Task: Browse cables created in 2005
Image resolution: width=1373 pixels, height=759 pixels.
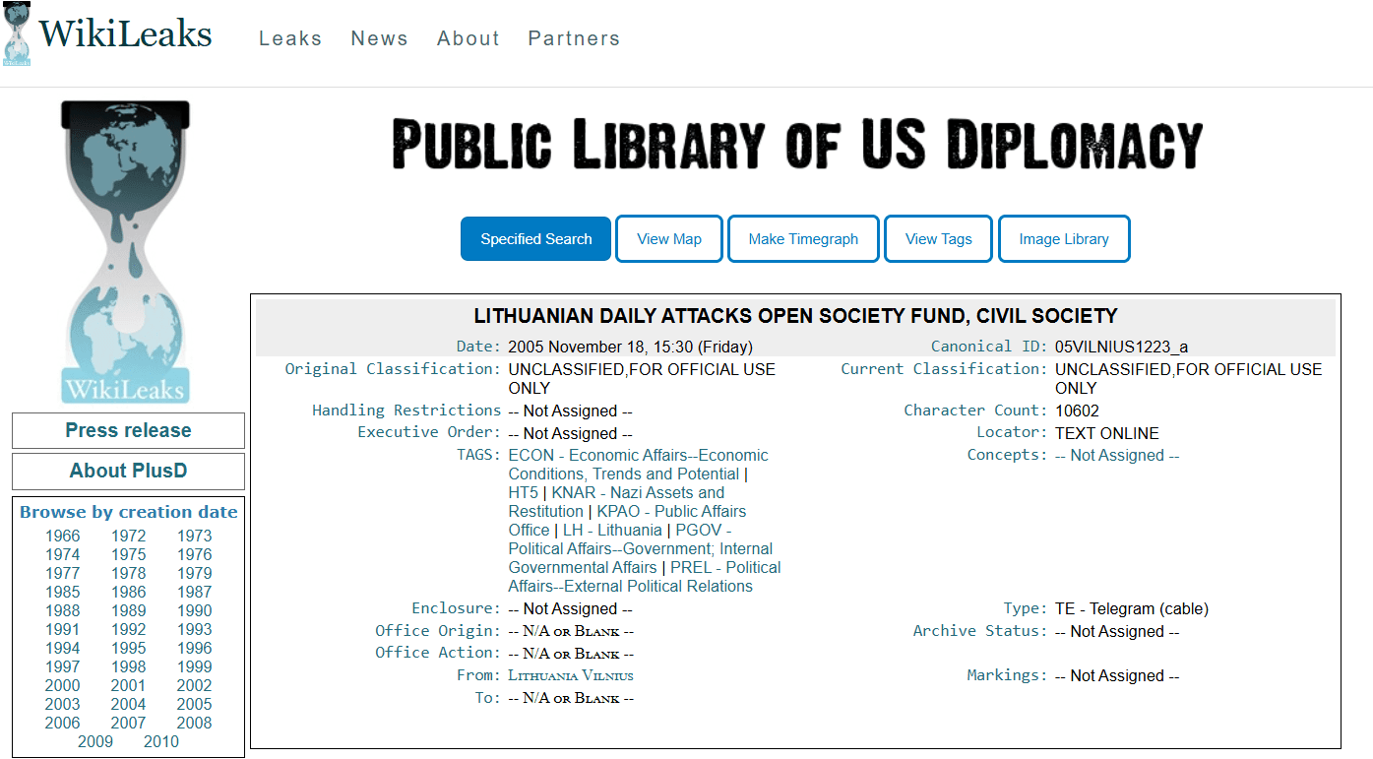Action: pos(194,704)
